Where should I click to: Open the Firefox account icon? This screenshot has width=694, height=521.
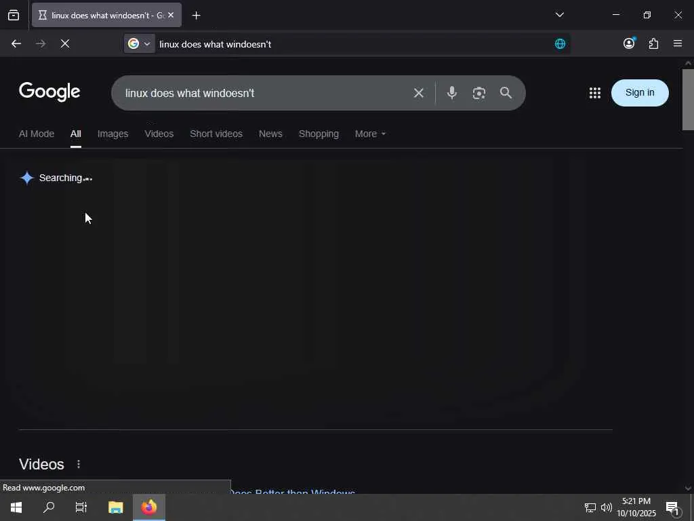[x=629, y=43]
